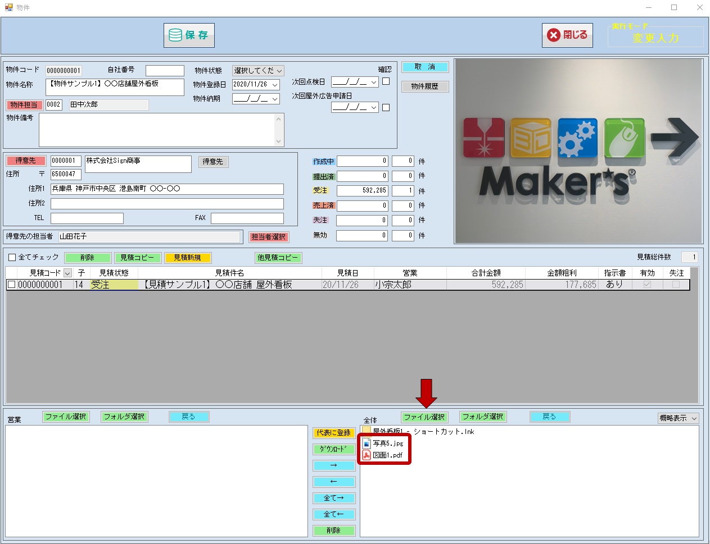Click the ダウンロード button
Image resolution: width=710 pixels, height=544 pixels.
point(334,449)
